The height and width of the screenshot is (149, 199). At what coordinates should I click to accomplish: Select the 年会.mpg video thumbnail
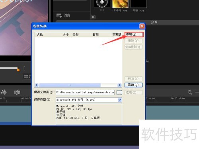(x=139, y=4)
